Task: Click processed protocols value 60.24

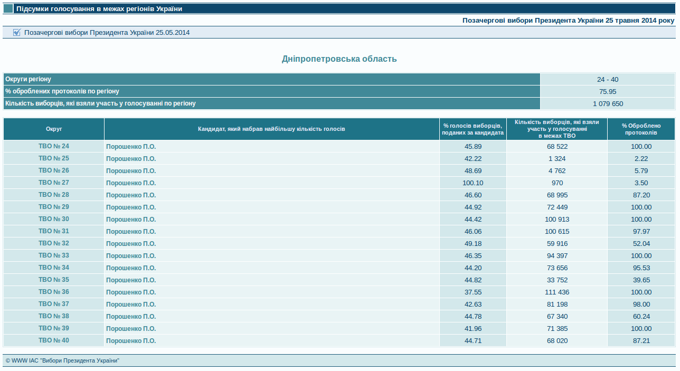Action: (641, 317)
